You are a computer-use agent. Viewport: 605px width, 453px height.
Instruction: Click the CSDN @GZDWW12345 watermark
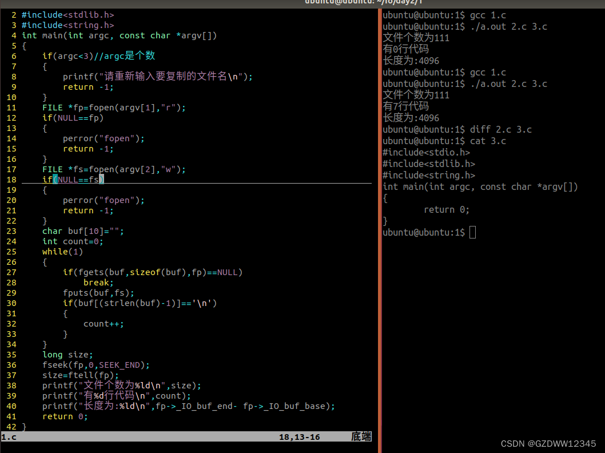pos(550,443)
